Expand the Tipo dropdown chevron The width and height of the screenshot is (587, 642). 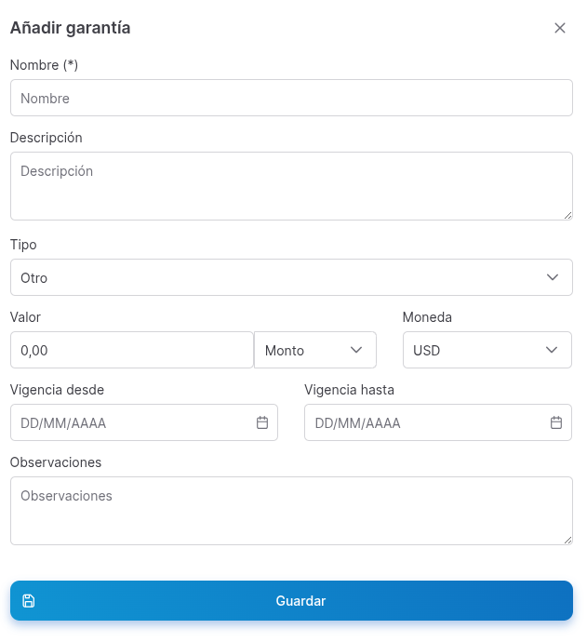553,277
